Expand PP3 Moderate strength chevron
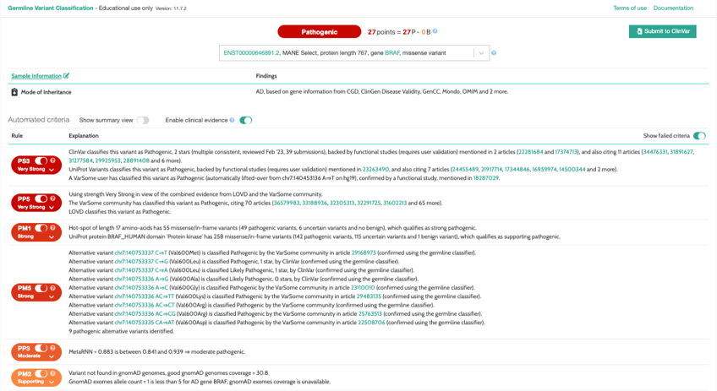This screenshot has width=717, height=391. click(52, 356)
